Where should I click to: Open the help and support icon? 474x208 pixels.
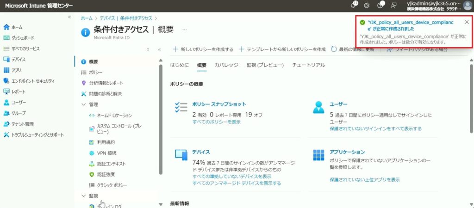[x=381, y=5]
